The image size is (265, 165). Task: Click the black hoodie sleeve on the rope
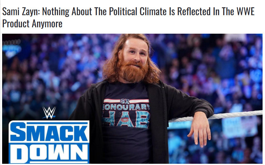tap(190, 103)
